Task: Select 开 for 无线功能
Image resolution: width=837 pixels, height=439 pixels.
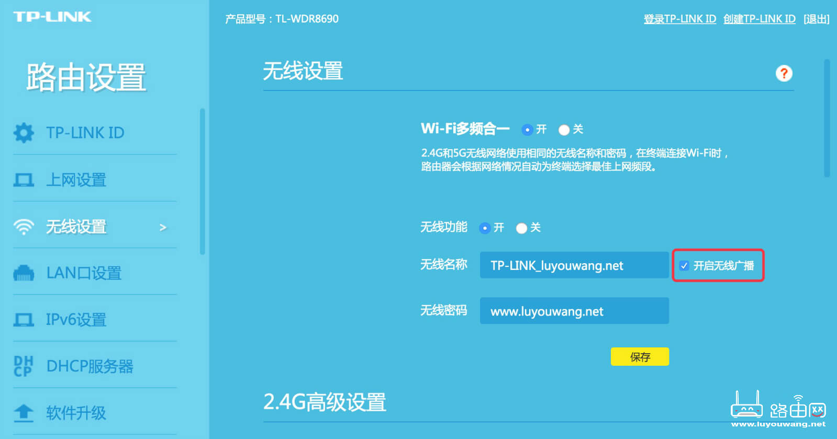Action: coord(485,228)
